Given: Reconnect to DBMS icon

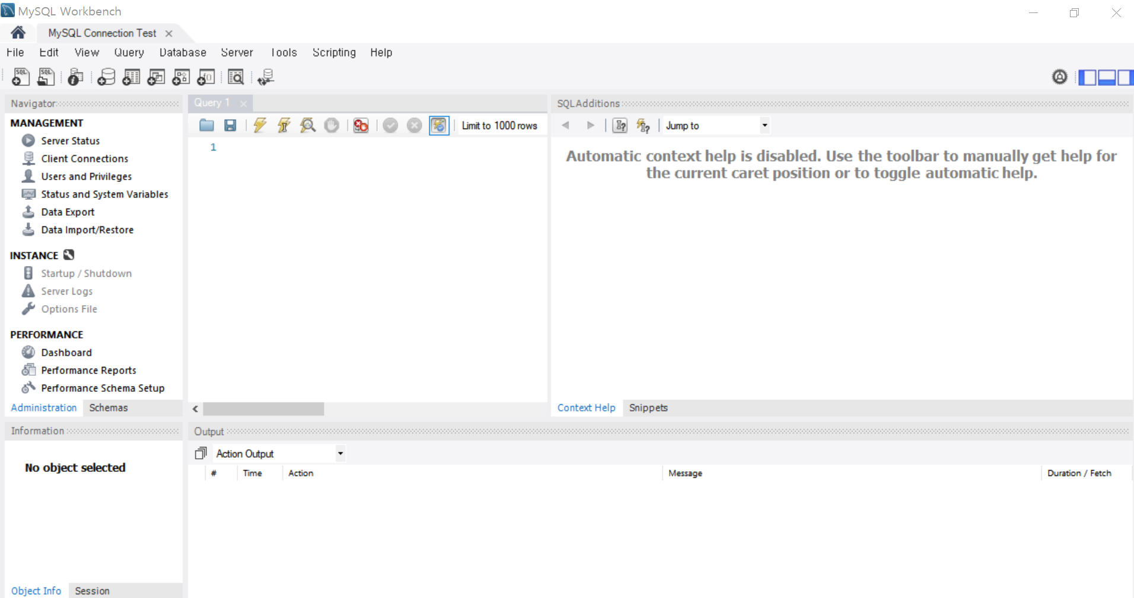Looking at the screenshot, I should pos(266,77).
